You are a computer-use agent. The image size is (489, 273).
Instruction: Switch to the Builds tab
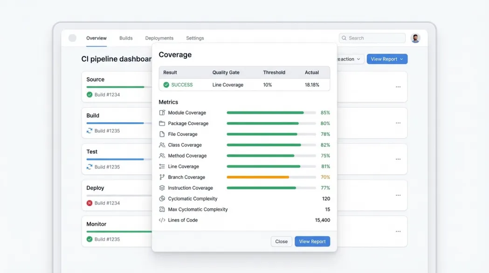(126, 38)
